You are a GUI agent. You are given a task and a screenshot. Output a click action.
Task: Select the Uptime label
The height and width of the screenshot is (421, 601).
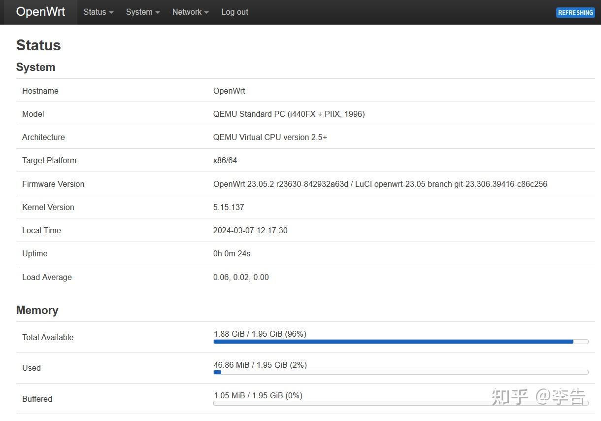pyautogui.click(x=35, y=253)
